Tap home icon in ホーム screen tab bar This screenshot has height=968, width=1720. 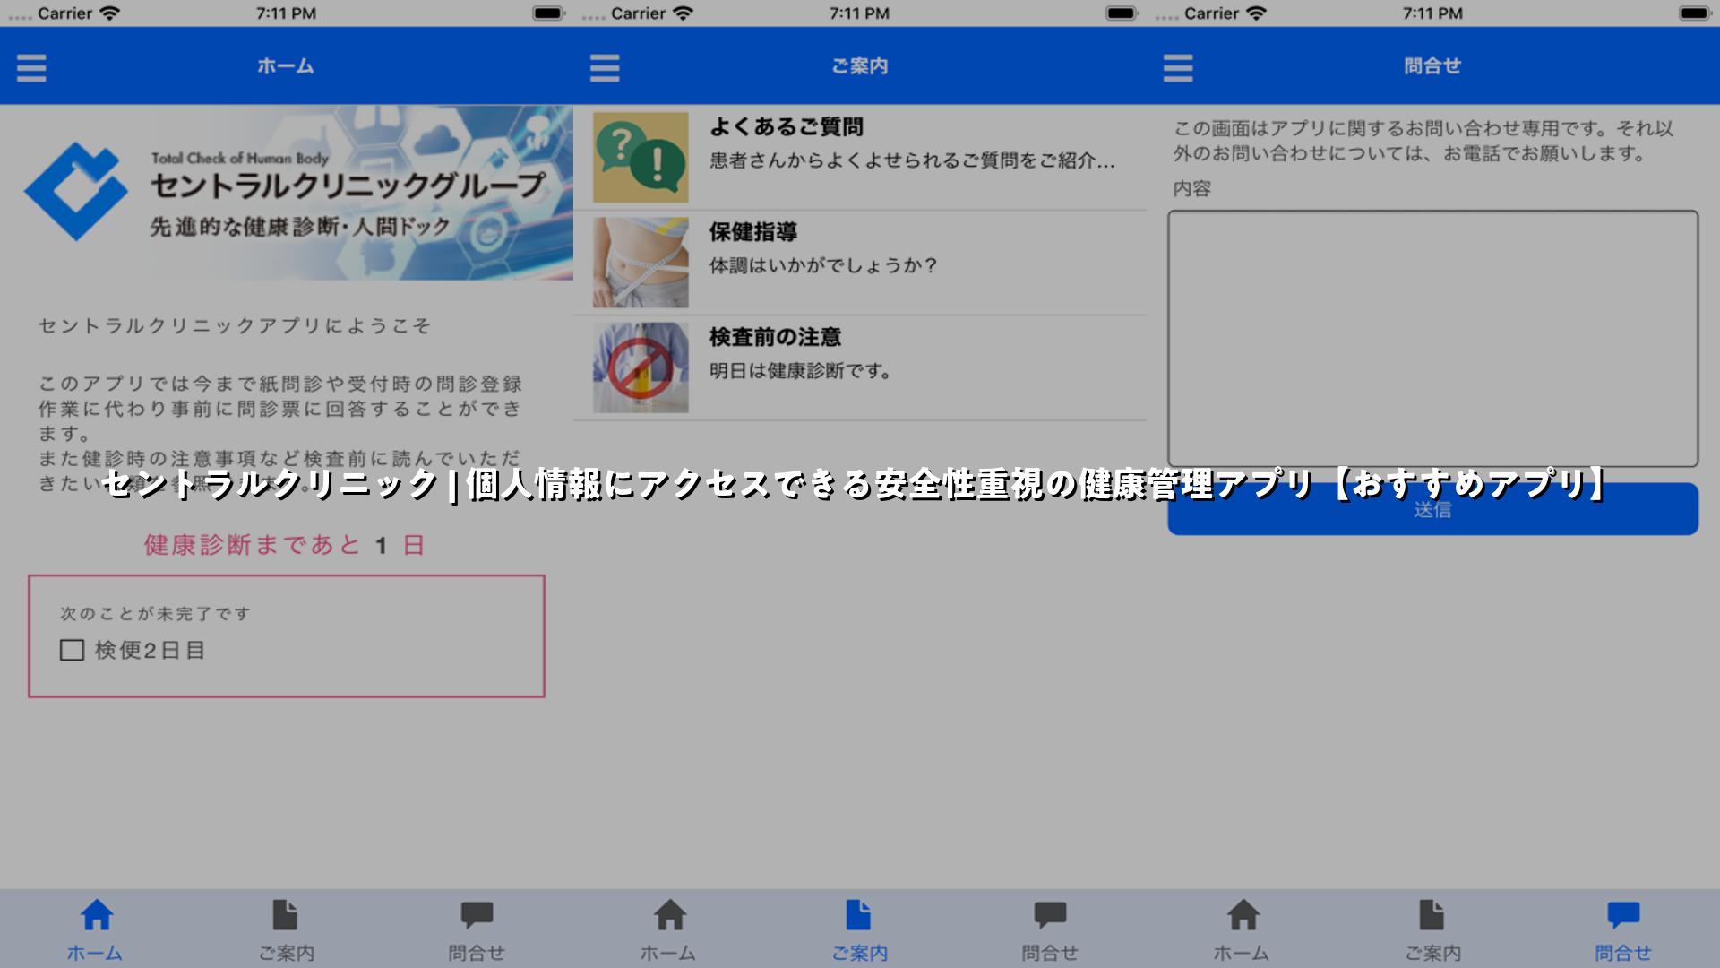[x=97, y=915]
